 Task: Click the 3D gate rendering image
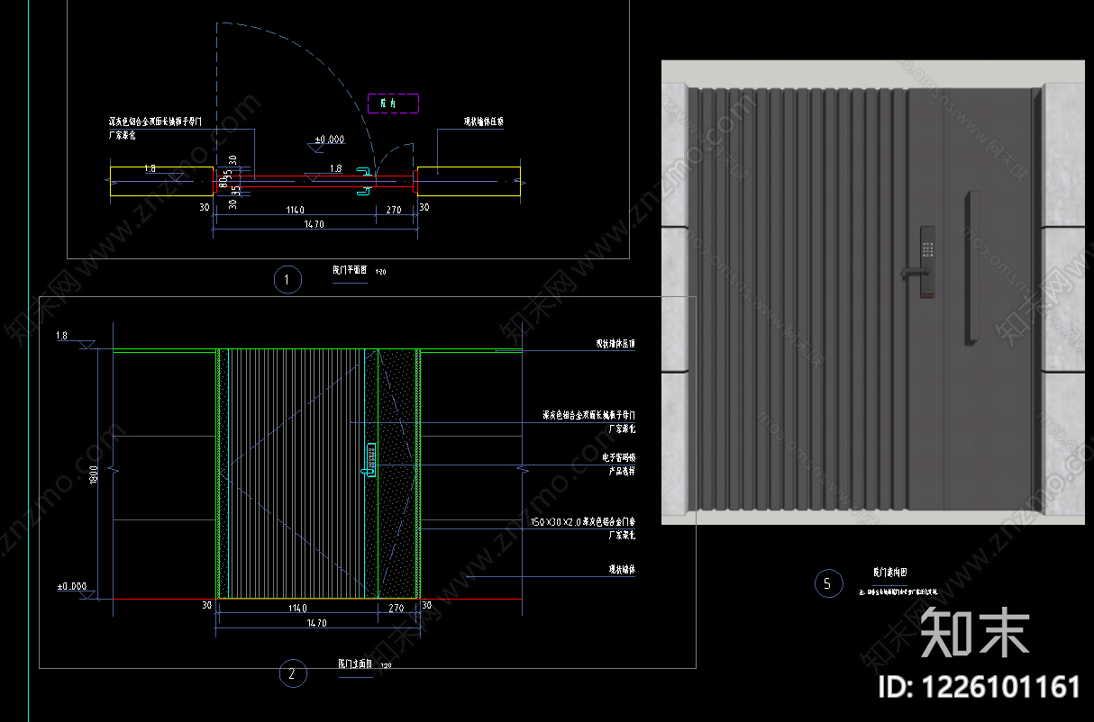[873, 293]
